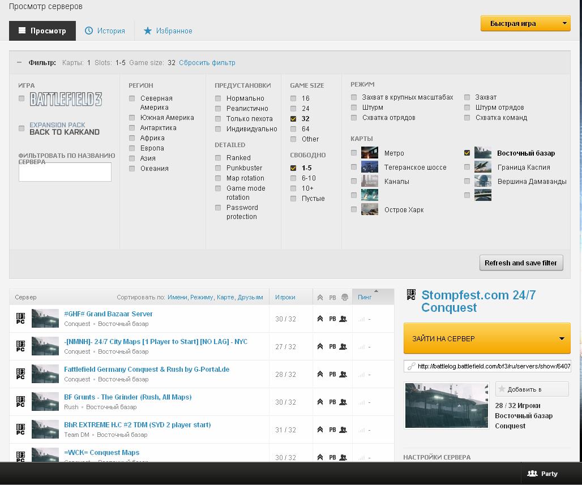Focus the server name filter text field

coord(65,172)
